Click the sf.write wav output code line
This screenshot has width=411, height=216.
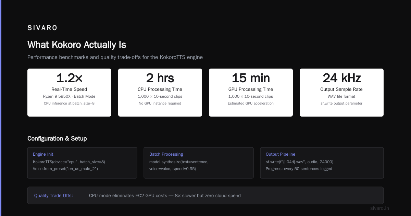(299, 162)
